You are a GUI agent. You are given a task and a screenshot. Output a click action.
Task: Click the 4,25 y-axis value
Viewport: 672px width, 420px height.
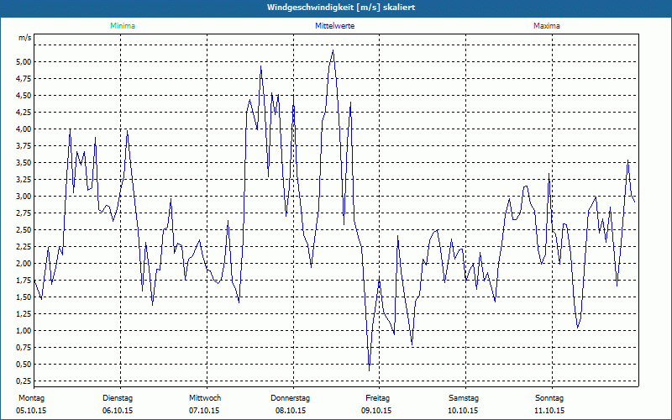(25, 113)
